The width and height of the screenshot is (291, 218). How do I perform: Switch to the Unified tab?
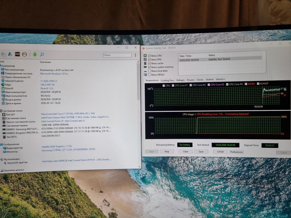tap(210, 79)
